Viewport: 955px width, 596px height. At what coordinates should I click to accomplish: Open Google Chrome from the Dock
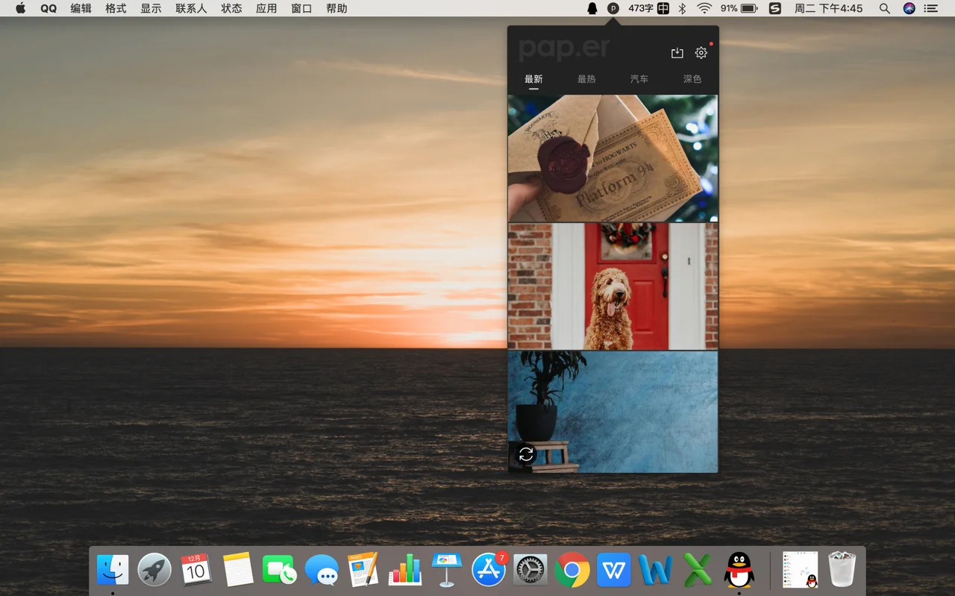[x=572, y=570]
